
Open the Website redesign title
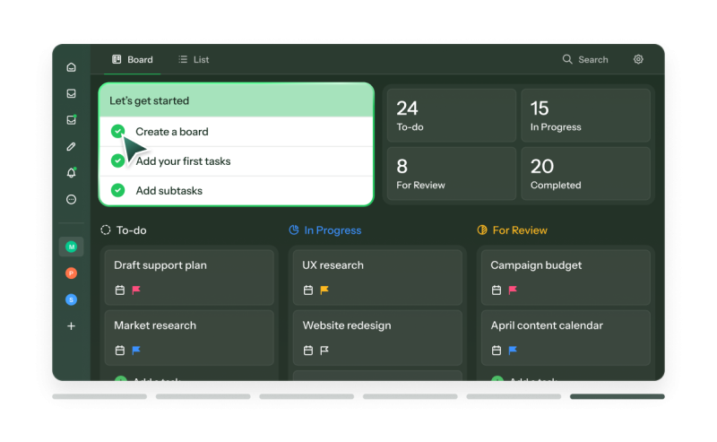(347, 325)
